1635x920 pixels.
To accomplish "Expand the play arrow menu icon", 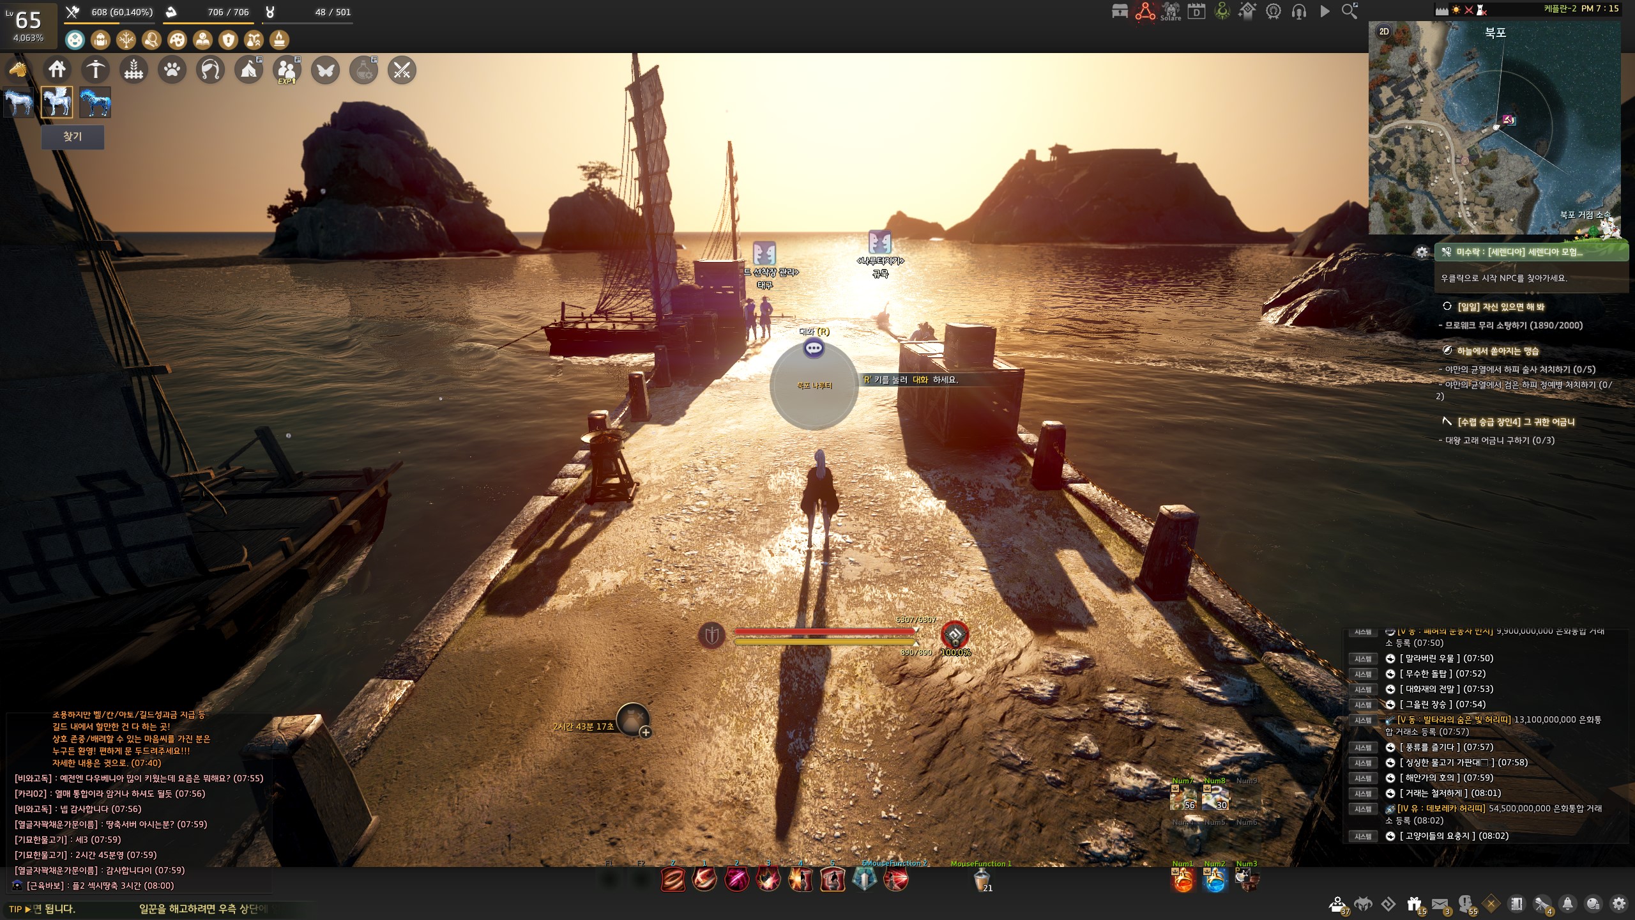I will click(x=1325, y=11).
